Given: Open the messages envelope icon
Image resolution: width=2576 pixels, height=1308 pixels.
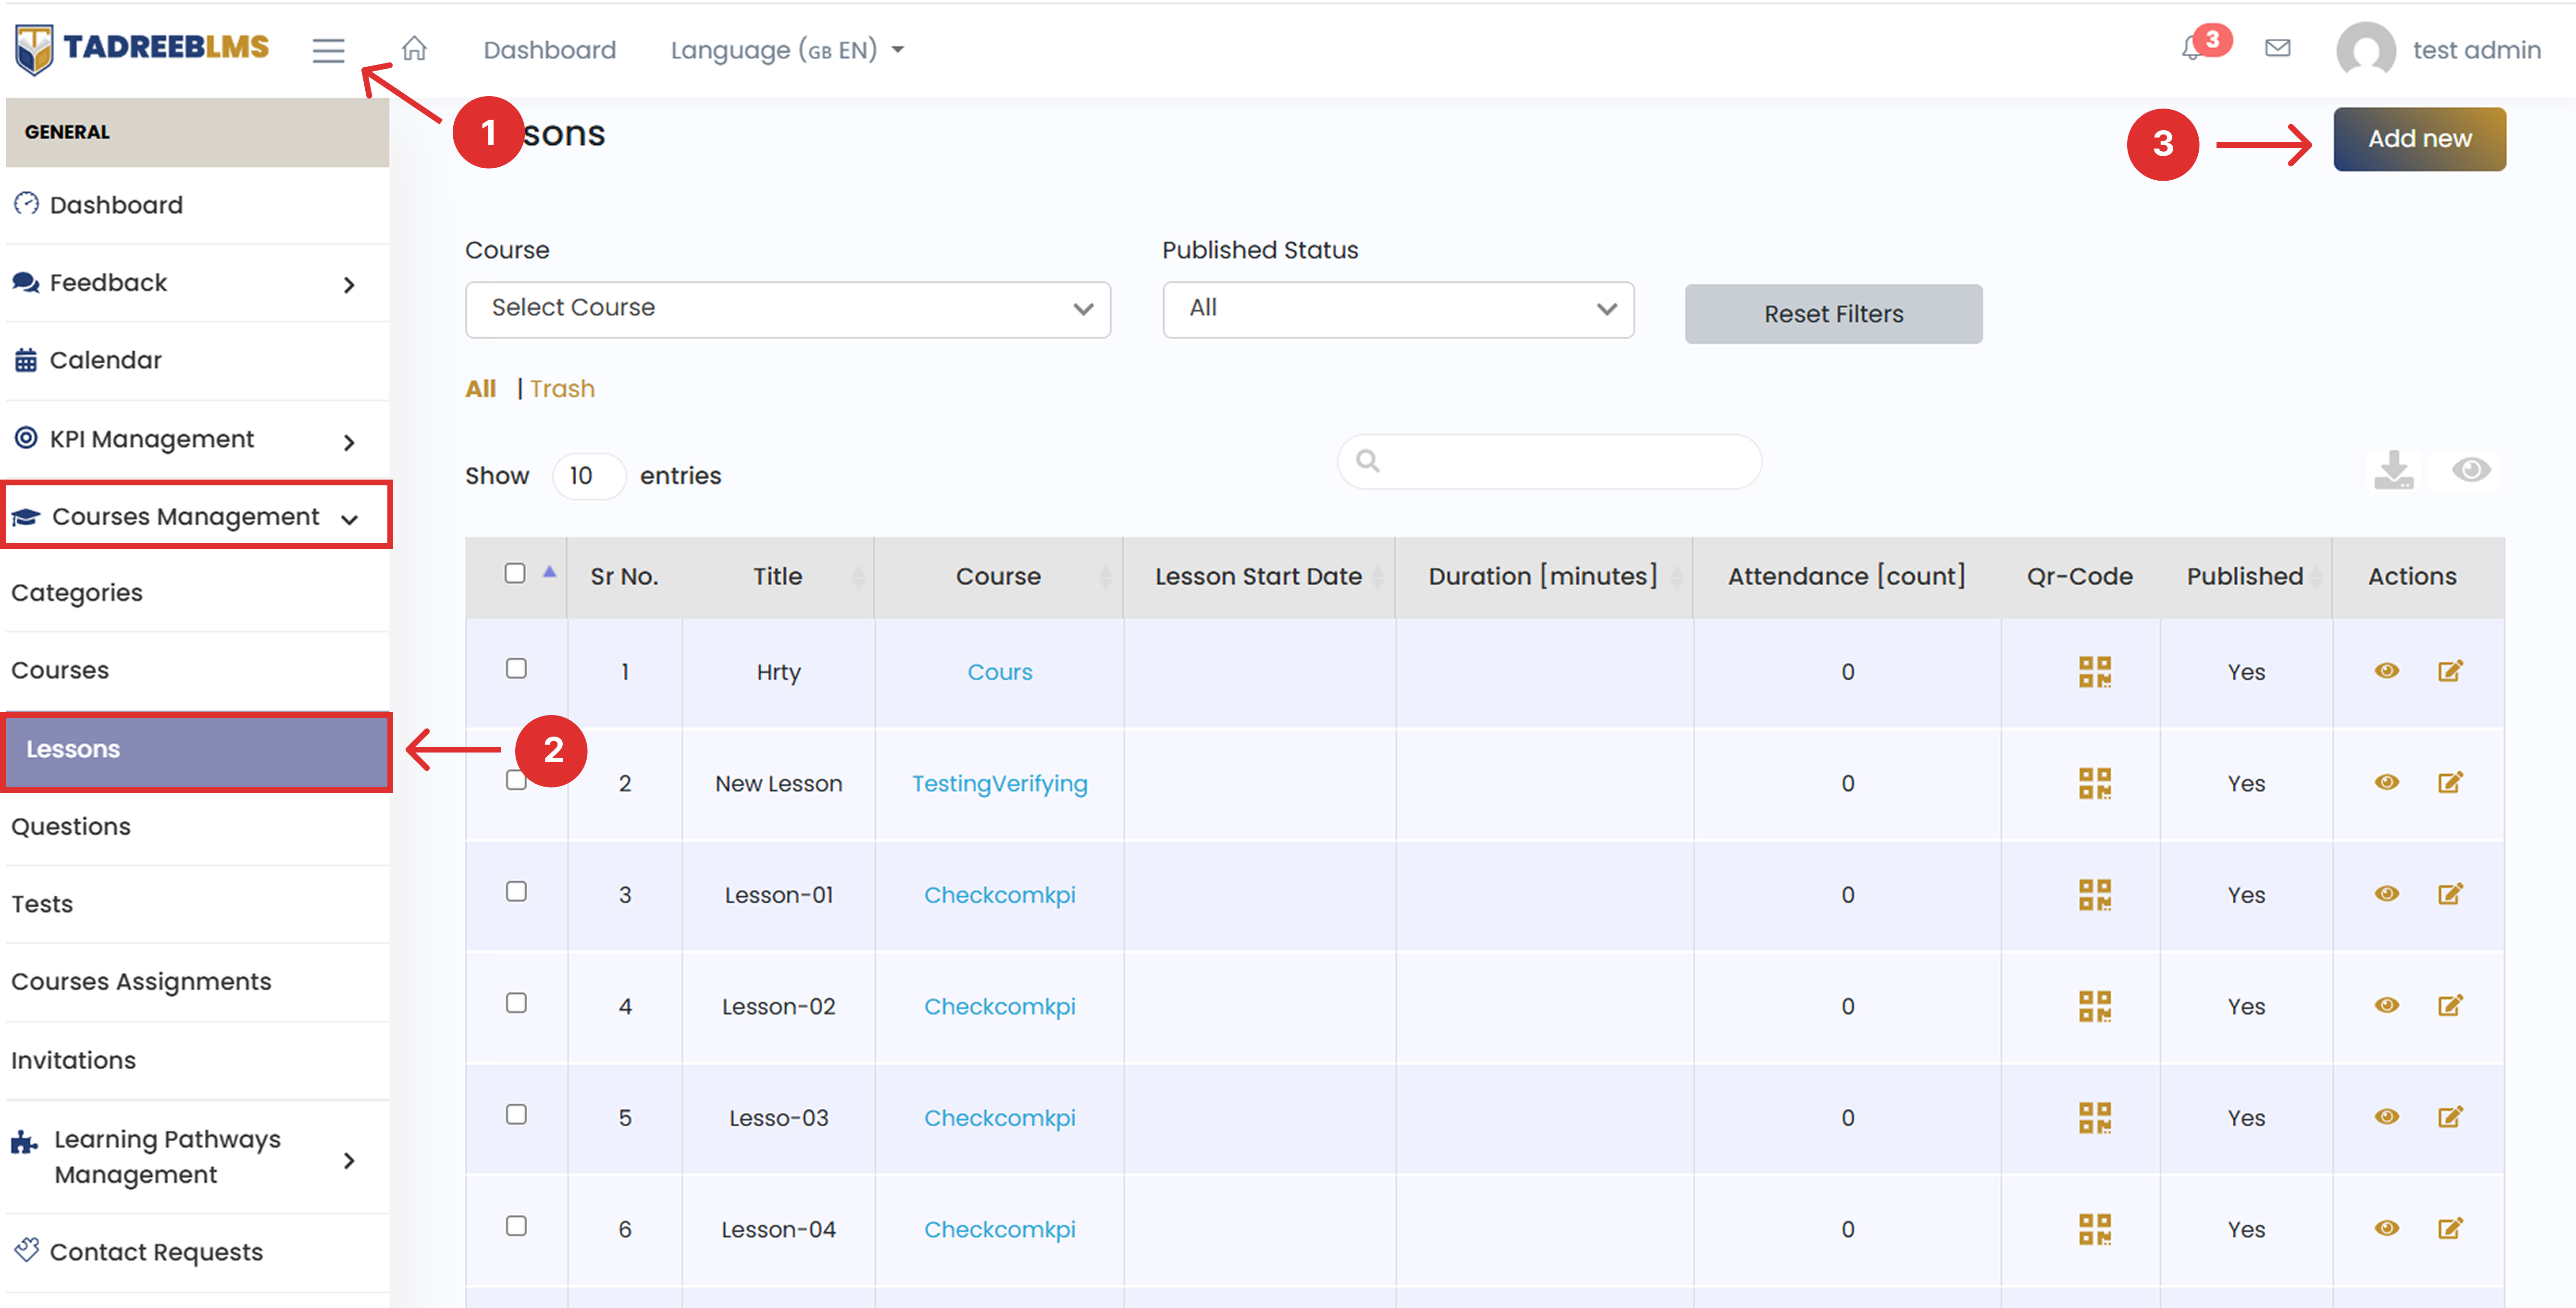Looking at the screenshot, I should click(2277, 48).
